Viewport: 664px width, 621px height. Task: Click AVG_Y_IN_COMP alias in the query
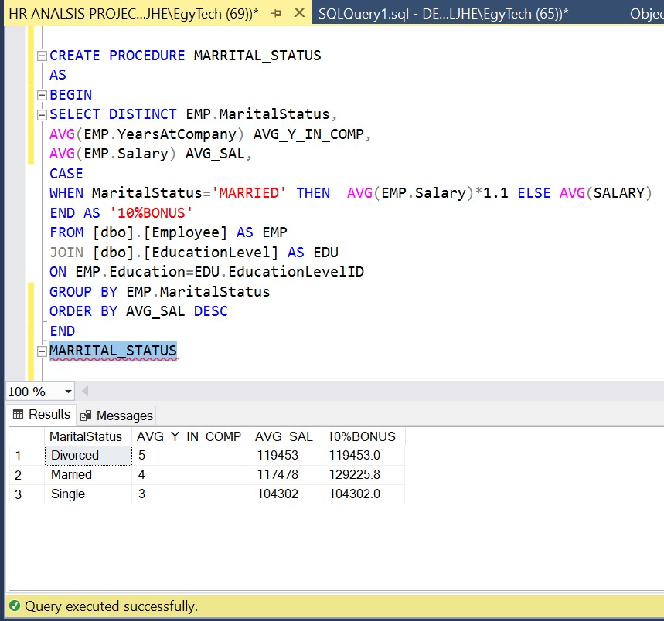(x=308, y=134)
